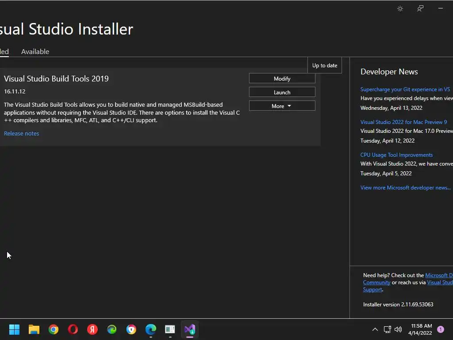The height and width of the screenshot is (340, 453).
Task: Click the 'Developer News' heading
Action: point(389,72)
